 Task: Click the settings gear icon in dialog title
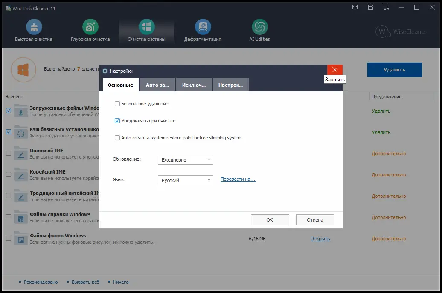[x=105, y=71]
